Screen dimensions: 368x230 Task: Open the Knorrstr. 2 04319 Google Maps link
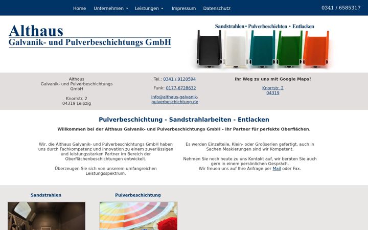pos(273,90)
